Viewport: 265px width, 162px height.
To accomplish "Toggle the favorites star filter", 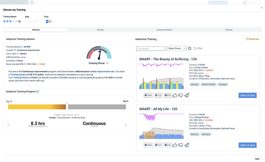I will coord(190,48).
